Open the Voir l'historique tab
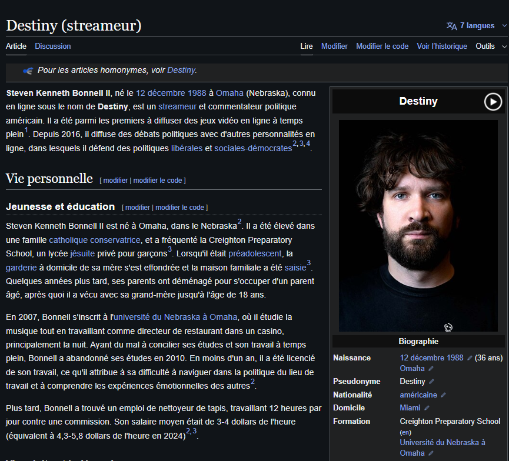 point(441,46)
